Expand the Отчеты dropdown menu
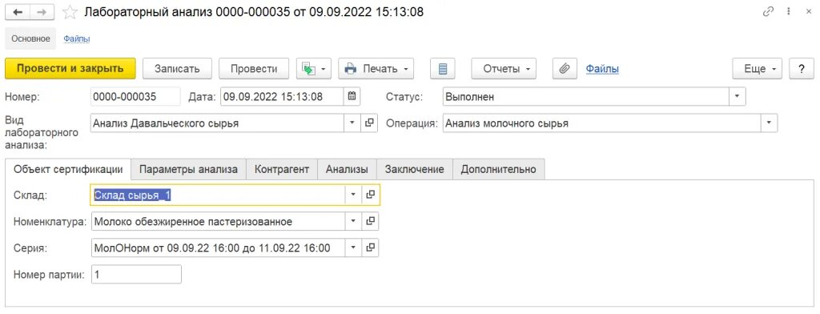Viewport: 820px width, 314px height. tap(504, 69)
